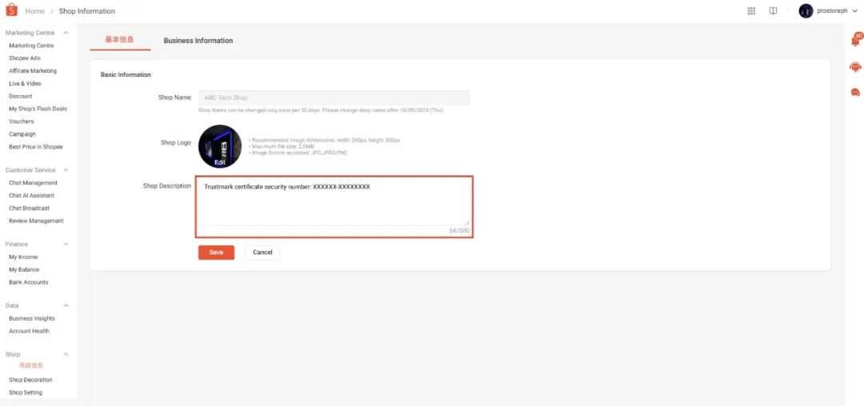Edit the shop logo image
This screenshot has width=864, height=406.
(x=220, y=146)
